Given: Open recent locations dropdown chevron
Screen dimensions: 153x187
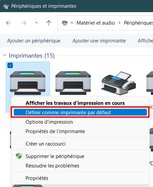Looking at the screenshot, I should 36,23.
